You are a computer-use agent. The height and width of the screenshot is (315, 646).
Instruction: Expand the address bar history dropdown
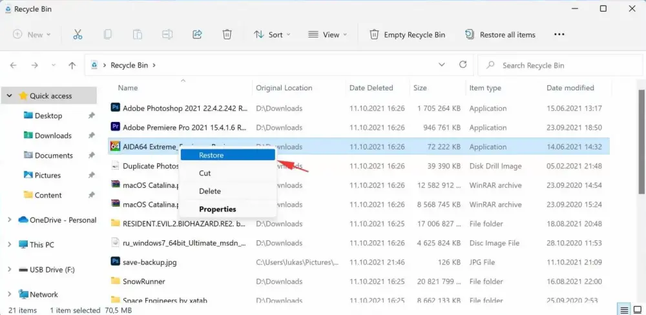pyautogui.click(x=442, y=65)
